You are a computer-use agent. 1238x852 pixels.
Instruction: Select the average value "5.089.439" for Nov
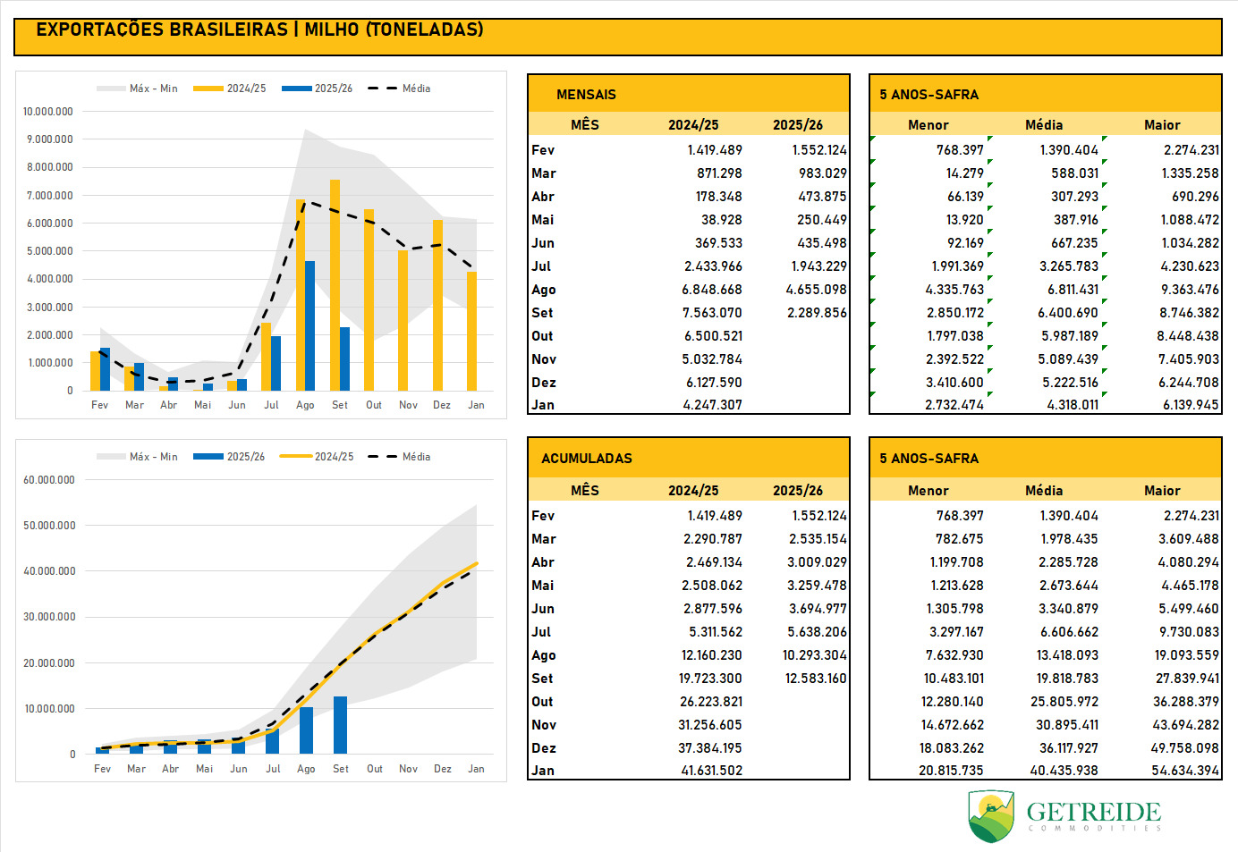pyautogui.click(x=1068, y=359)
